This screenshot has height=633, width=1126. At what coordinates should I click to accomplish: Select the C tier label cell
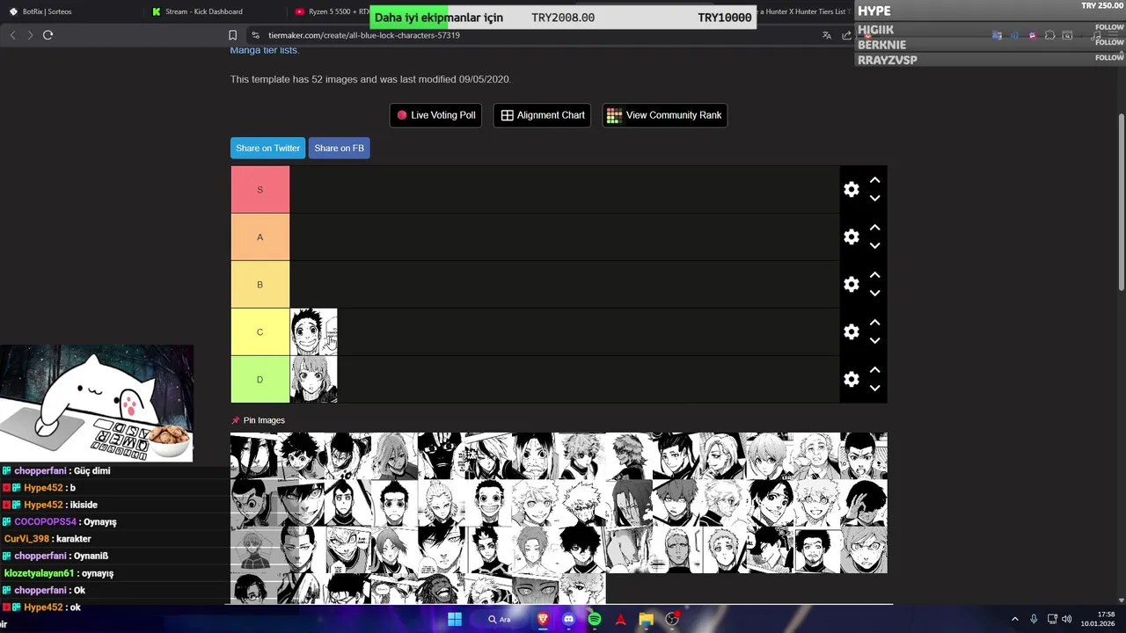260,331
